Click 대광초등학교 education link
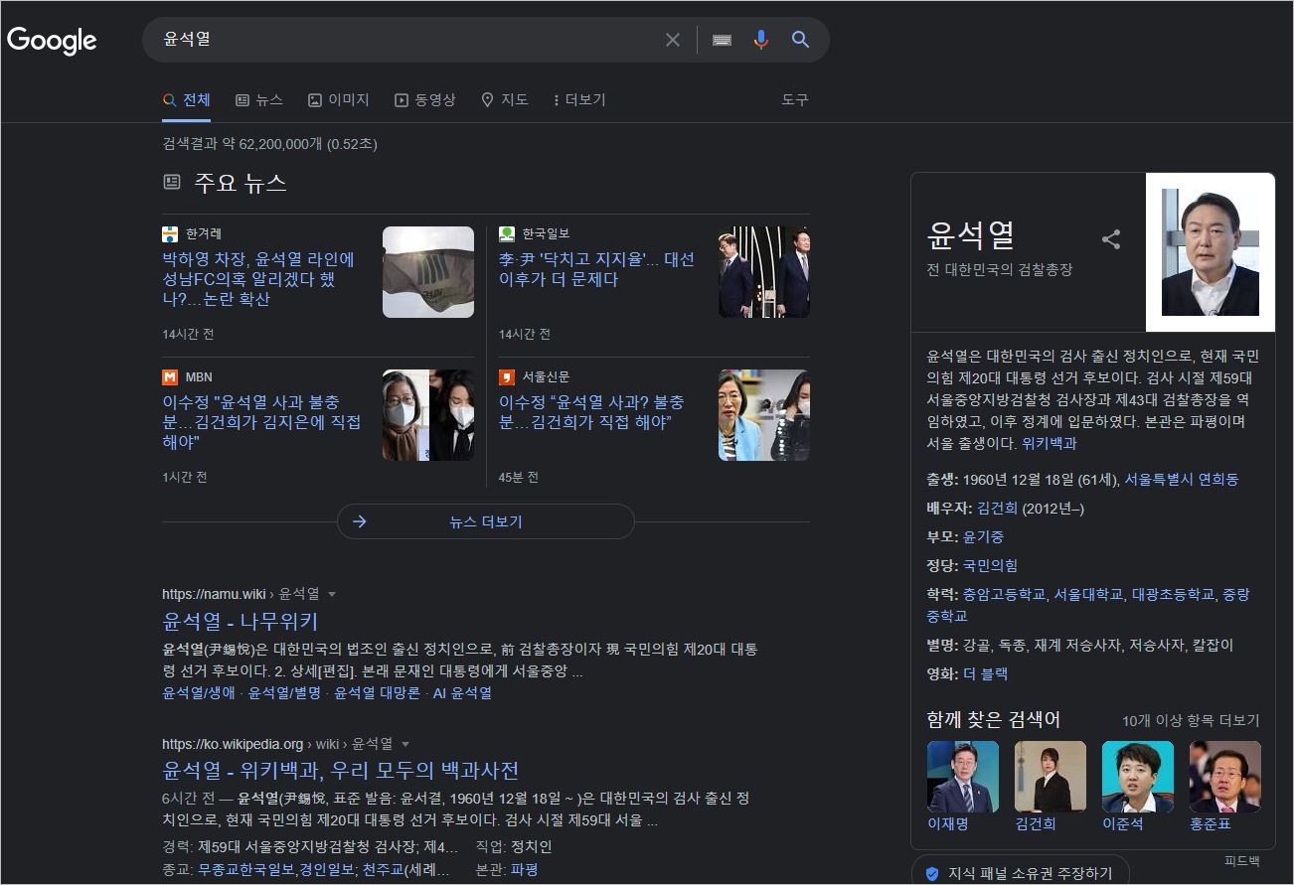1294x885 pixels. (x=1173, y=595)
